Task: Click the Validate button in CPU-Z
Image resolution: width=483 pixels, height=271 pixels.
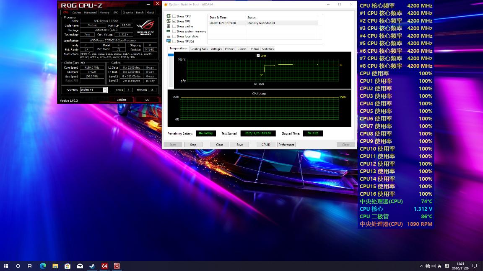Action: [x=121, y=100]
